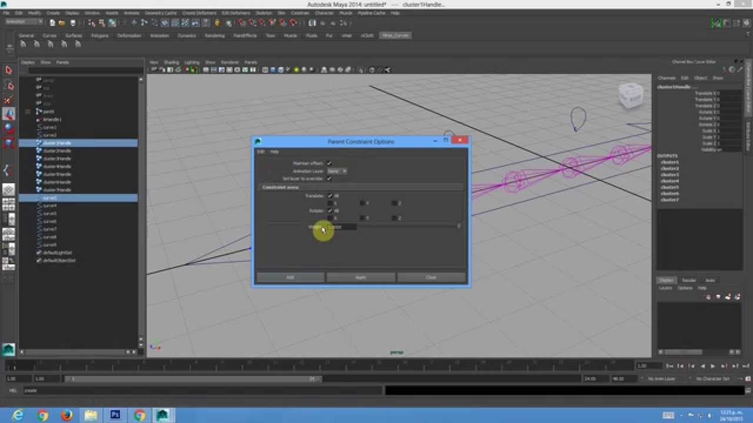This screenshot has height=423, width=753.
Task: Open the Rendering shelf tab
Action: click(215, 35)
